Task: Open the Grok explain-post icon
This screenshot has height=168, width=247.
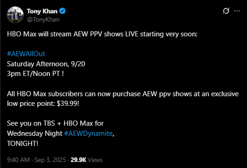Action: [x=226, y=11]
